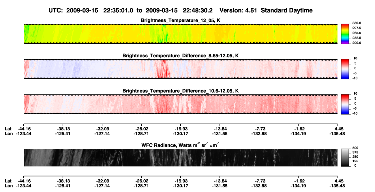Click latitude -32.09 on axis above WFC panel

[x=102, y=129]
